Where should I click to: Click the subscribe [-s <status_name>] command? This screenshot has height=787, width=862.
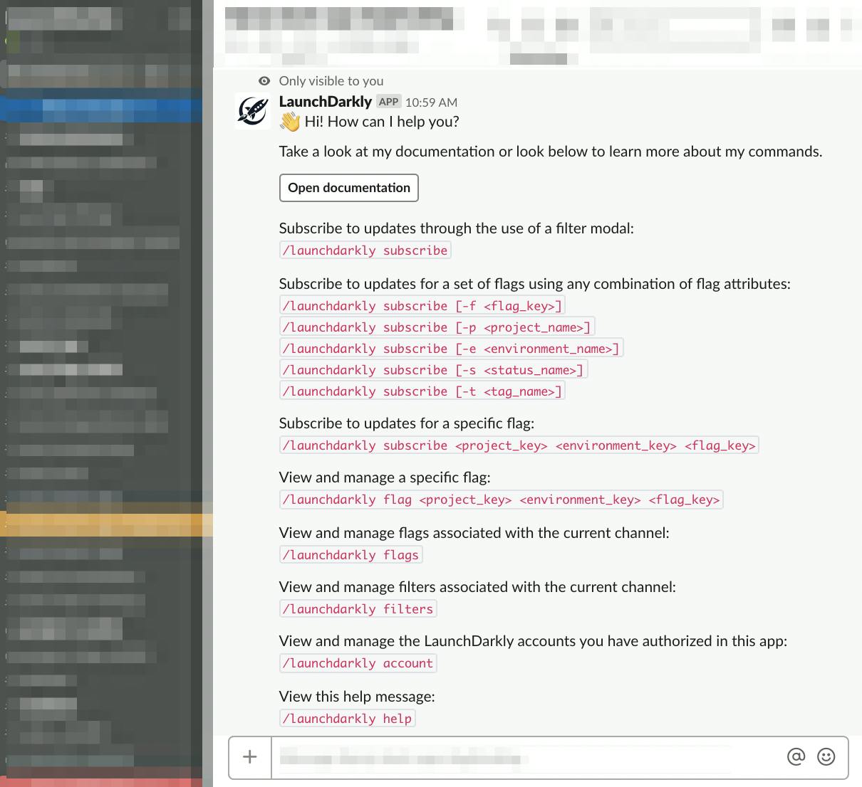[x=433, y=370]
